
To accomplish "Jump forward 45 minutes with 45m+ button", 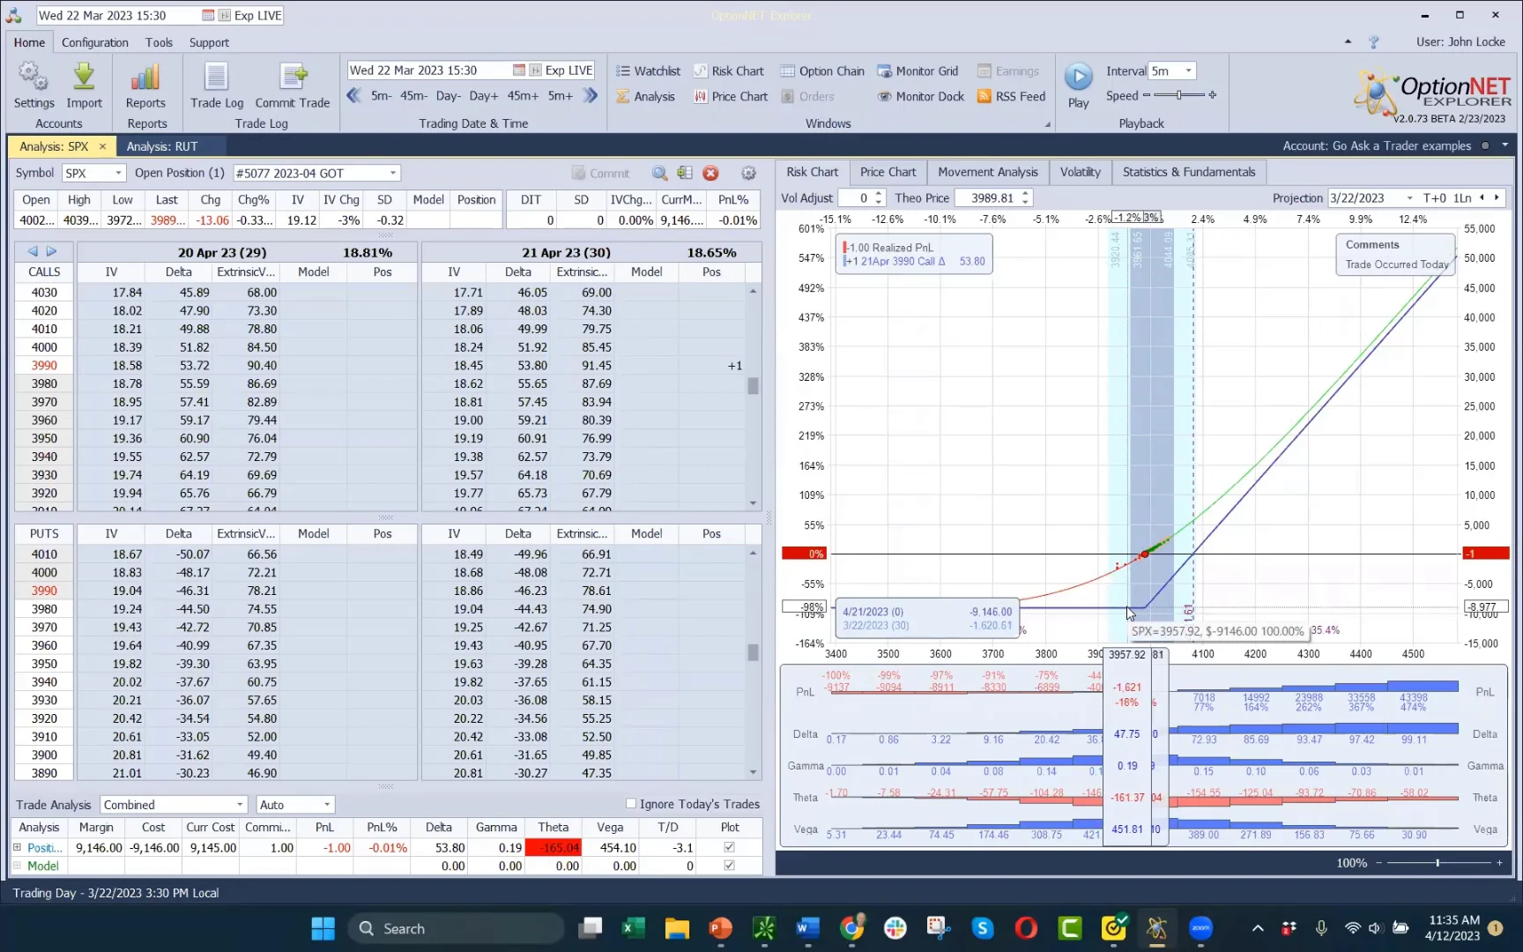I will (x=522, y=95).
